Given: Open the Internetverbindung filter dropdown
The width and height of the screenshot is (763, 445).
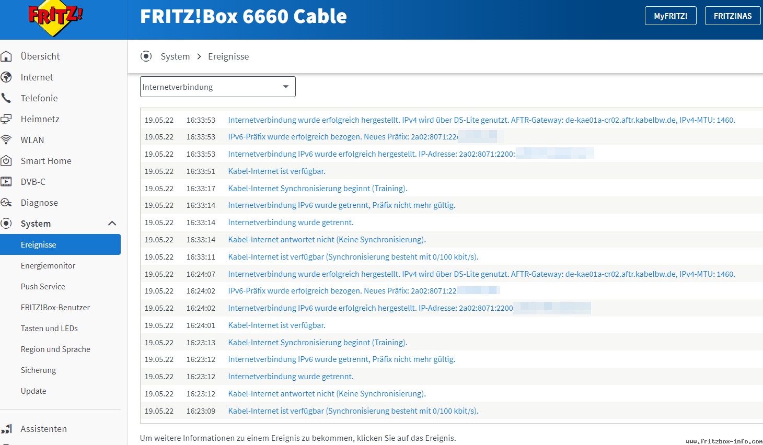Looking at the screenshot, I should tap(218, 87).
